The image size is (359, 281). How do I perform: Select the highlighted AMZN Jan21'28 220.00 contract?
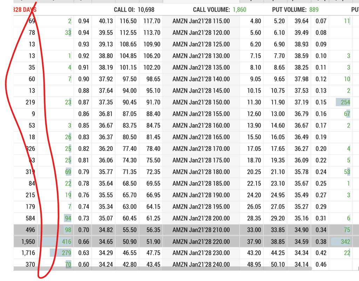point(201,242)
